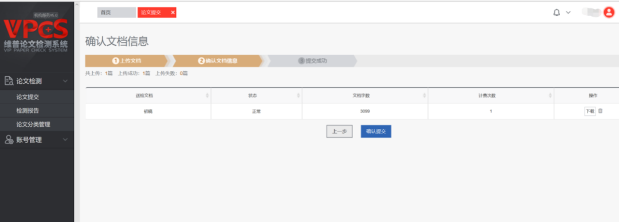619x222 pixels.
Task: Click the 正常 status cell
Action: [257, 111]
